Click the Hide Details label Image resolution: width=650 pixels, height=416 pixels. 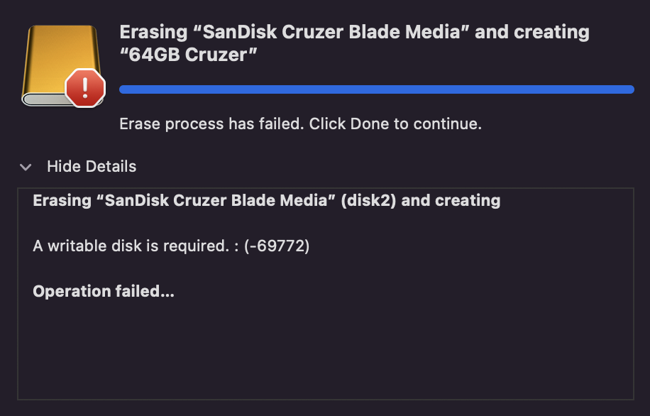click(92, 167)
